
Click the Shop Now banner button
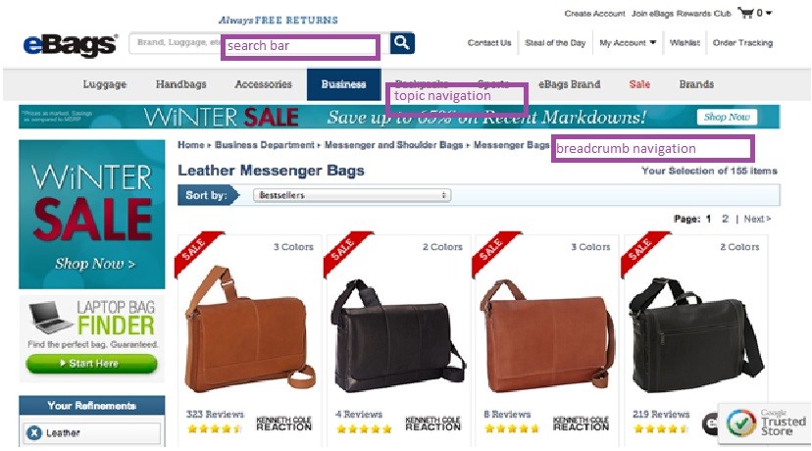click(727, 117)
